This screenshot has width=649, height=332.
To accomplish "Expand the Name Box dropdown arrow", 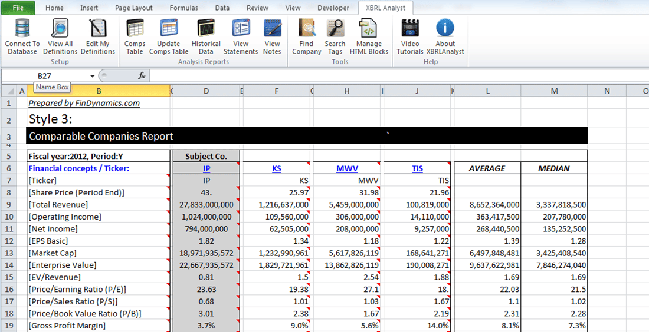I will click(92, 76).
